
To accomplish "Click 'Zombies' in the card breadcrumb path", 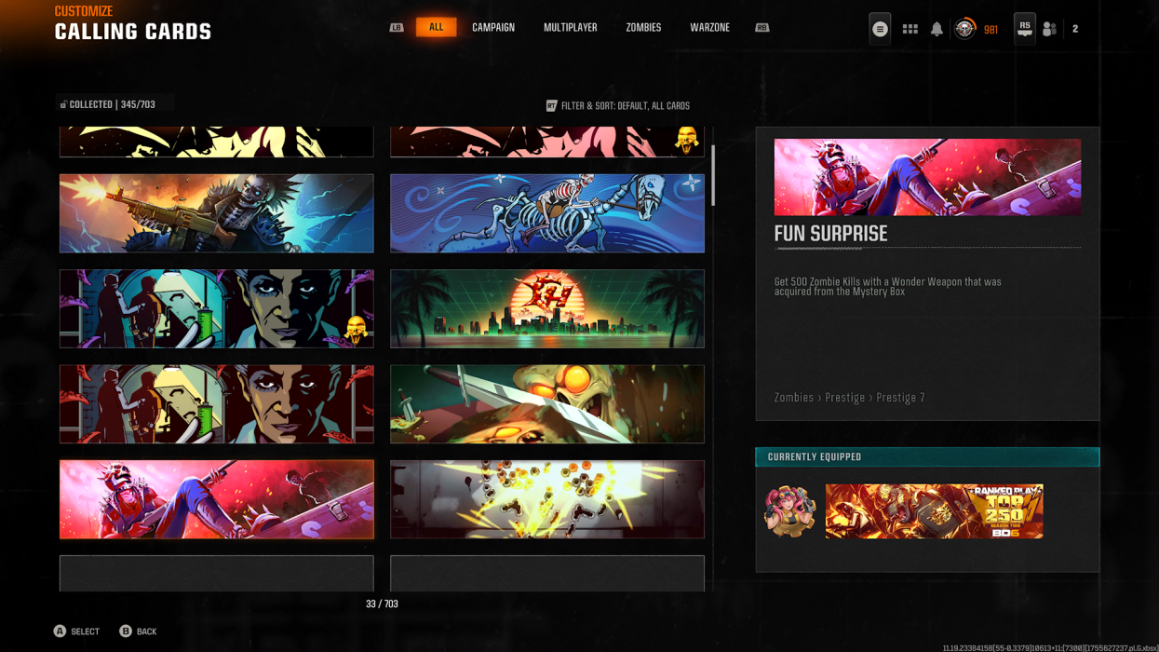I will click(794, 398).
